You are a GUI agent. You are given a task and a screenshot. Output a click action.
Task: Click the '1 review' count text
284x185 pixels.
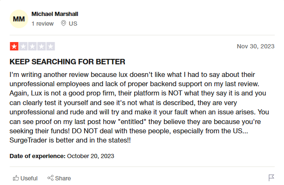pos(42,24)
